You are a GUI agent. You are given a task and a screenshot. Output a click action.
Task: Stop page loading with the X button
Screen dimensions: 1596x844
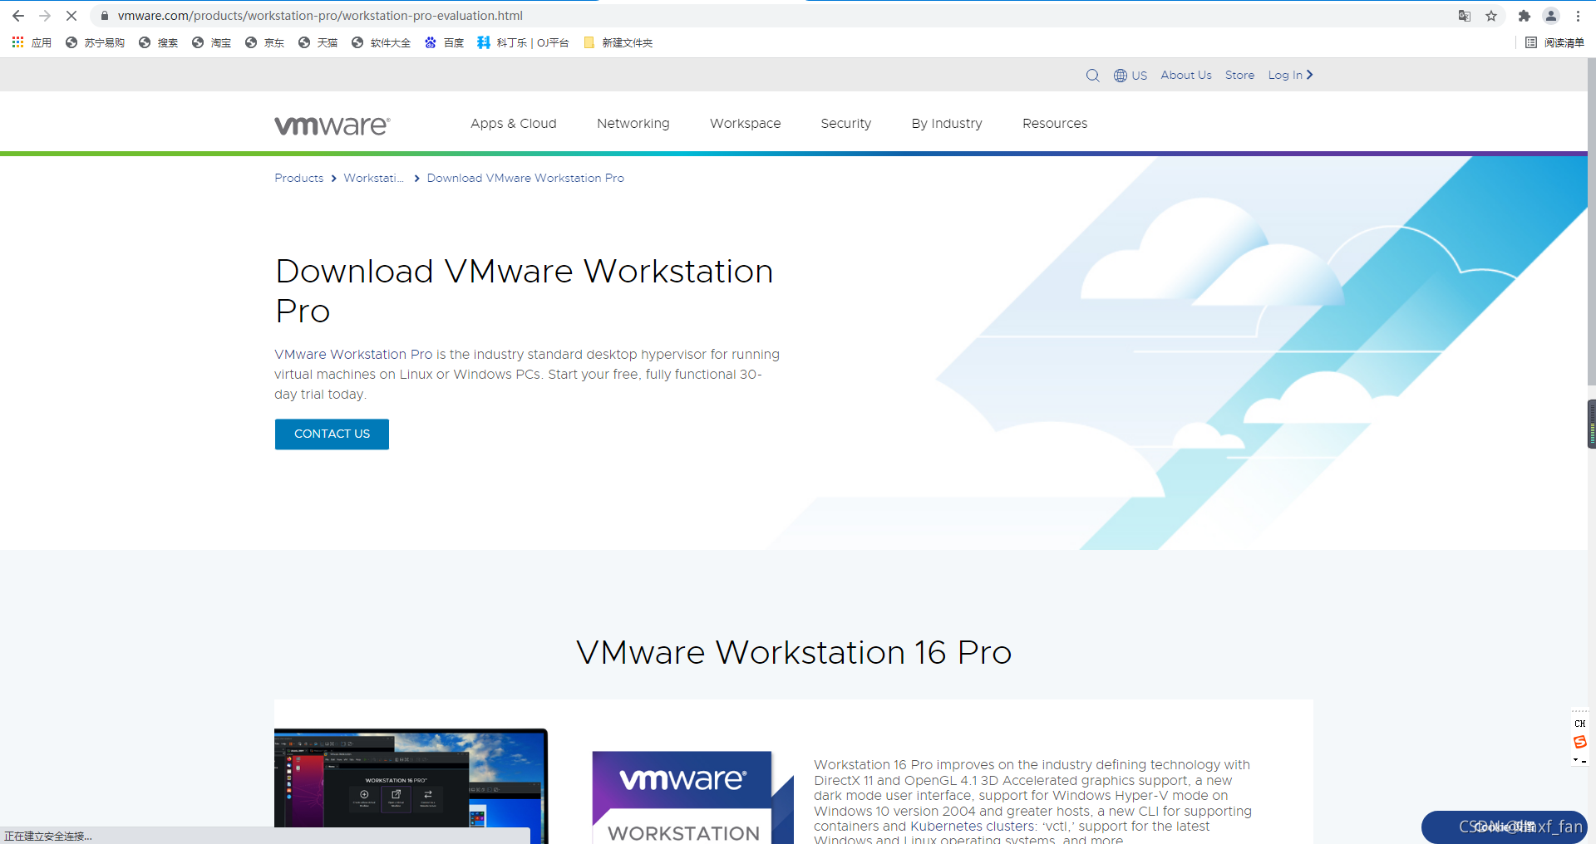[x=71, y=16]
